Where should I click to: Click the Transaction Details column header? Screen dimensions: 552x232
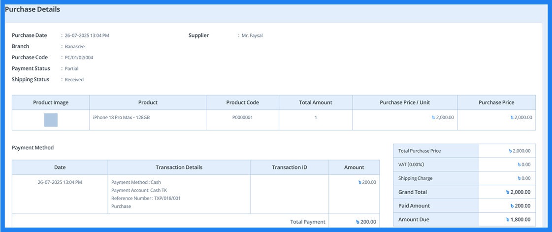[x=179, y=167]
